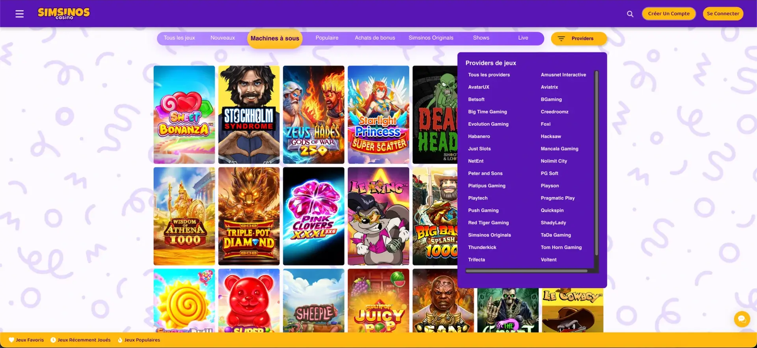This screenshot has height=348, width=757.
Task: Open the live chat bubble
Action: [742, 319]
